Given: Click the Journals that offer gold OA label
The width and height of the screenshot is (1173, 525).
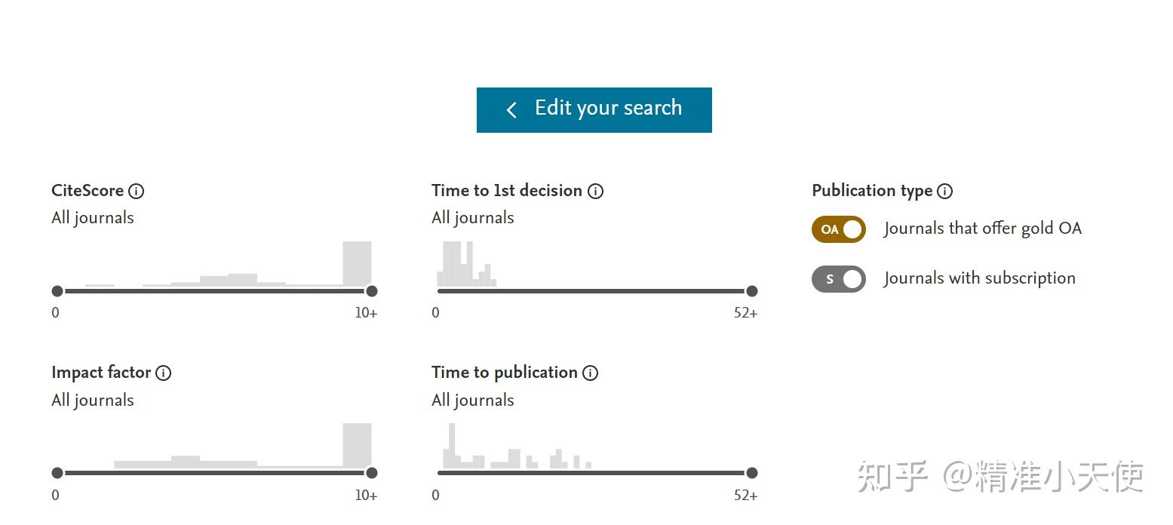Looking at the screenshot, I should (982, 229).
